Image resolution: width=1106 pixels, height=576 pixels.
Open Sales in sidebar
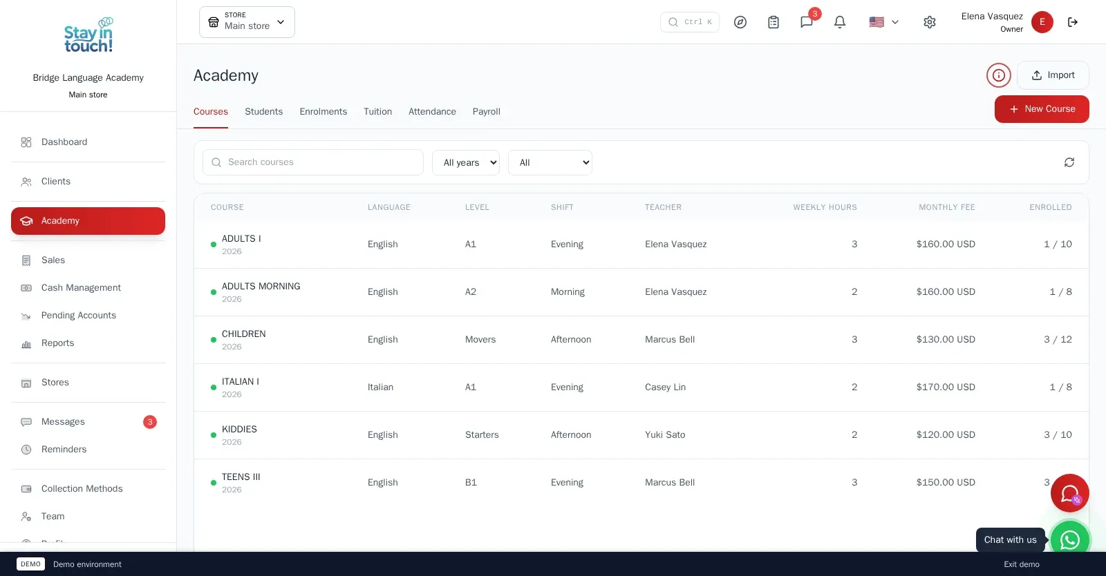click(88, 260)
